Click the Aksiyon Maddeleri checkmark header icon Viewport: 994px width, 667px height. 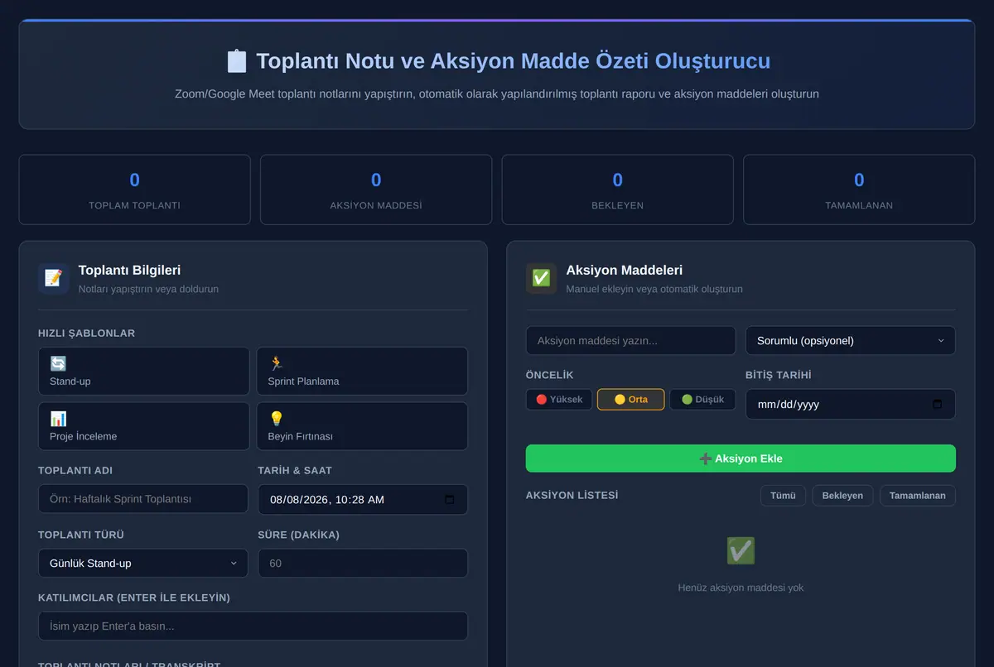pyautogui.click(x=541, y=278)
